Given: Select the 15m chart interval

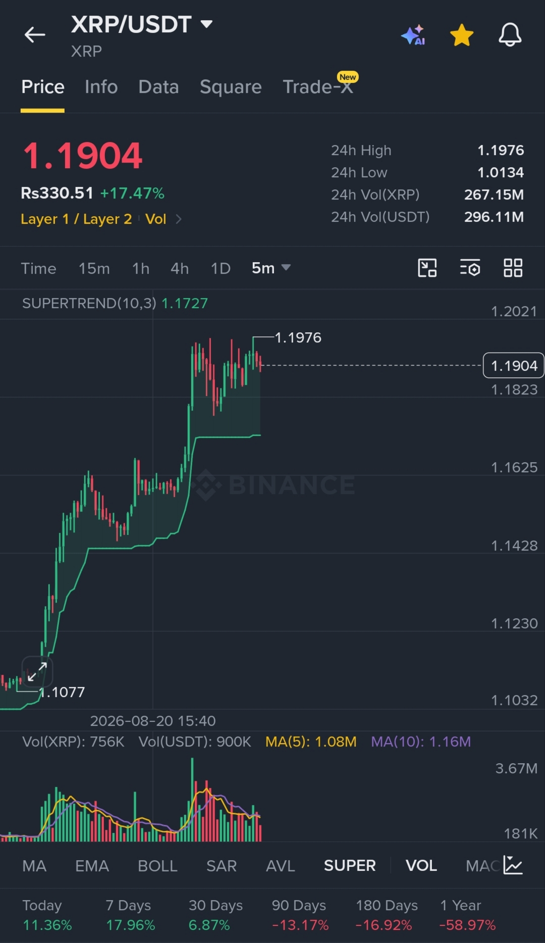Looking at the screenshot, I should click(x=94, y=268).
